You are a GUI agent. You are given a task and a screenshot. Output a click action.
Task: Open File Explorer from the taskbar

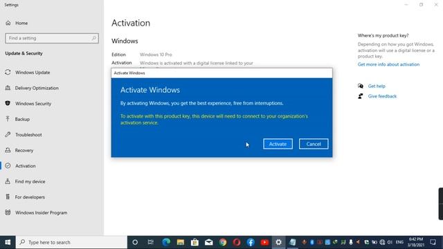[x=180, y=242]
